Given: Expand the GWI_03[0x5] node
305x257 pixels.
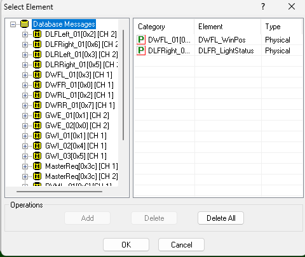Looking at the screenshot, I should 25,156.
